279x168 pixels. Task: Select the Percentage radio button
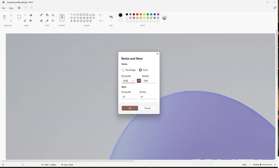[x=123, y=70]
